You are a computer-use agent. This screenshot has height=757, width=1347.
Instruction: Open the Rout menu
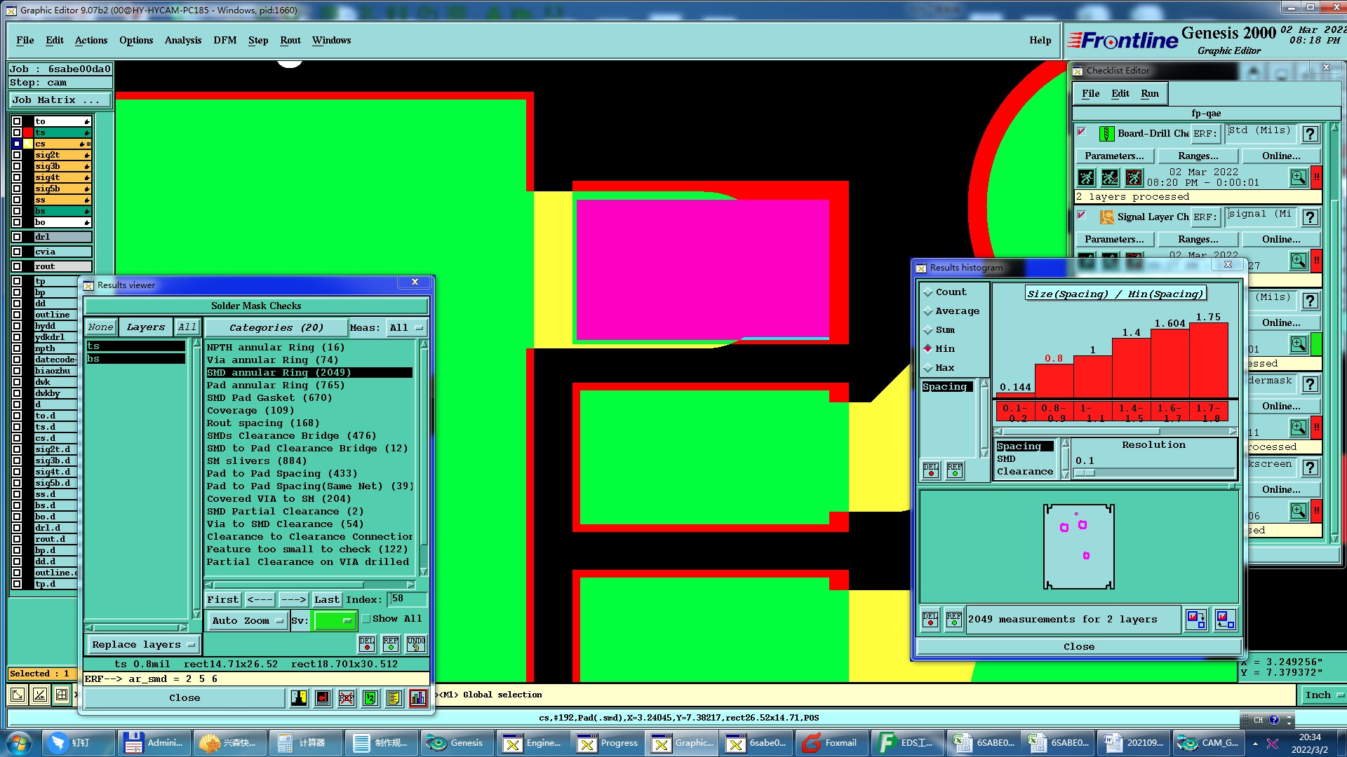pyautogui.click(x=290, y=41)
